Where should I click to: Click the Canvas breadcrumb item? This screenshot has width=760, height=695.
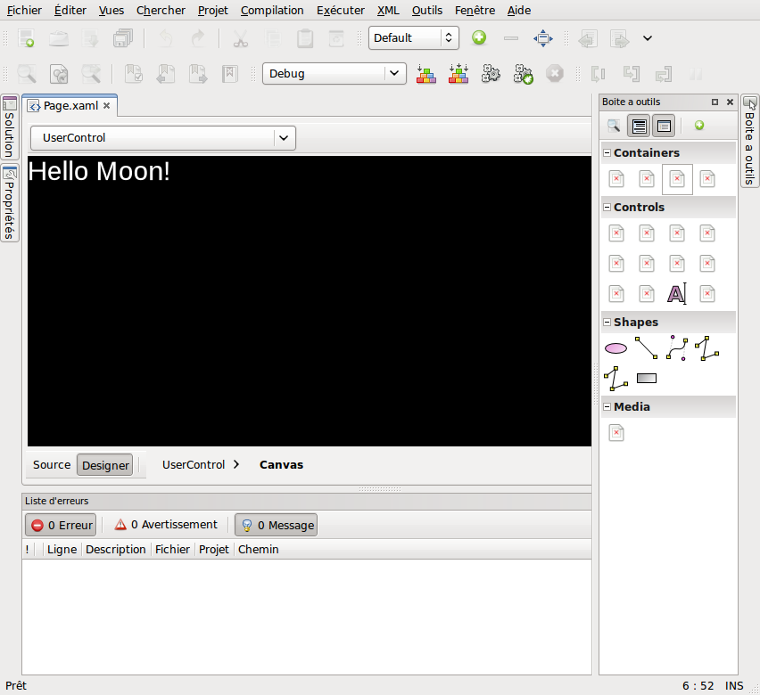click(x=281, y=465)
